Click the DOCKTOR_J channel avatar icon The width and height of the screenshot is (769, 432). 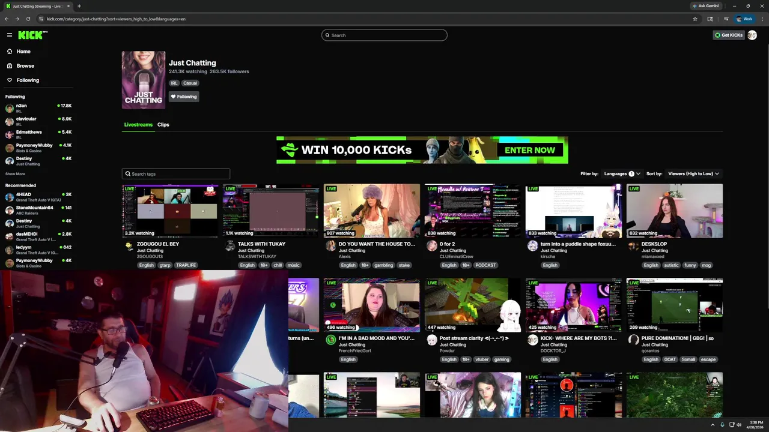tap(532, 340)
